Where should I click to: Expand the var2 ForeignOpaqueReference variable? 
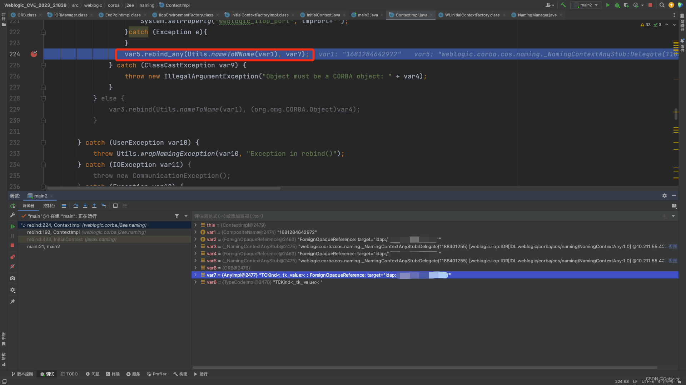pyautogui.click(x=195, y=239)
